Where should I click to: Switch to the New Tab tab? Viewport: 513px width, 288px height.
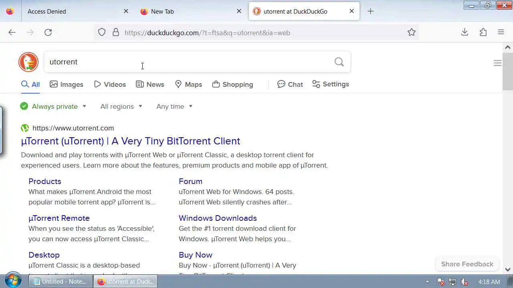pos(190,11)
